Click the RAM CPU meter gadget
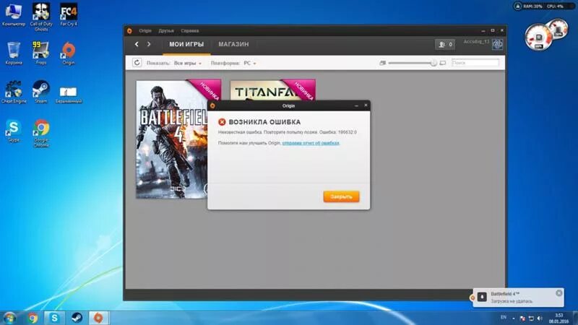 click(543, 6)
